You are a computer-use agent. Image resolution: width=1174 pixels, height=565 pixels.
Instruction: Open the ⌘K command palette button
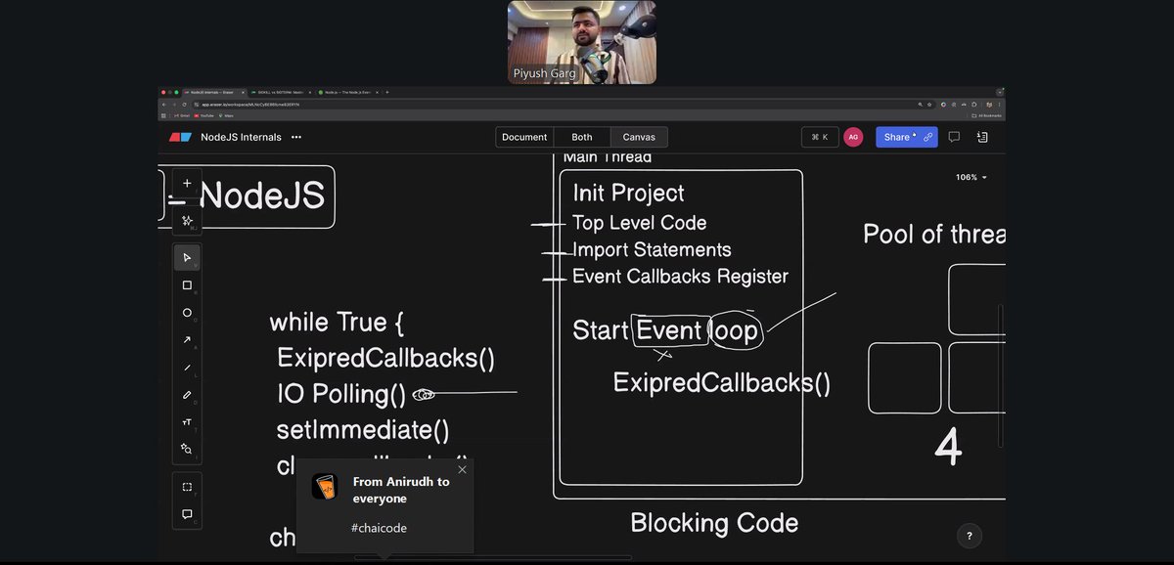click(820, 137)
